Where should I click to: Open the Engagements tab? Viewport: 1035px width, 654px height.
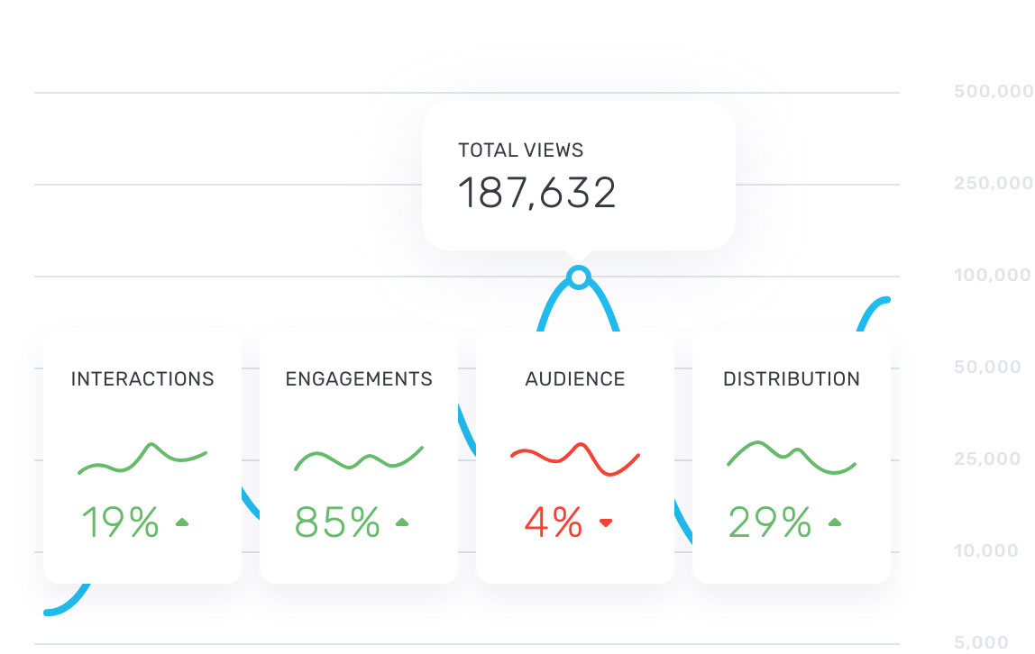(359, 378)
